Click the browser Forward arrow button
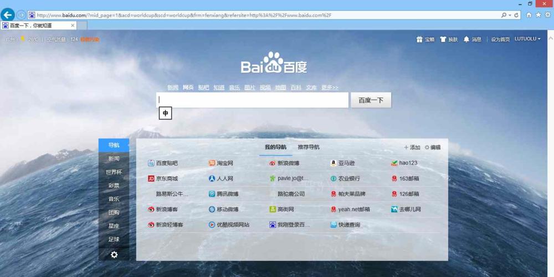This screenshot has height=277, width=554. click(21, 15)
